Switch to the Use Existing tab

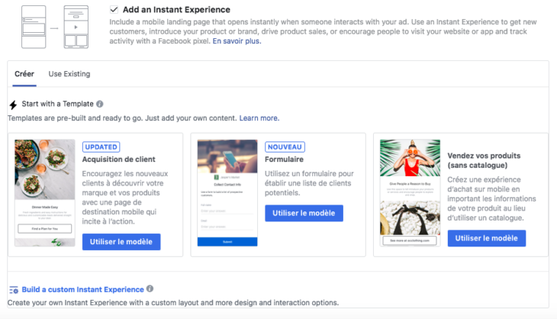69,74
